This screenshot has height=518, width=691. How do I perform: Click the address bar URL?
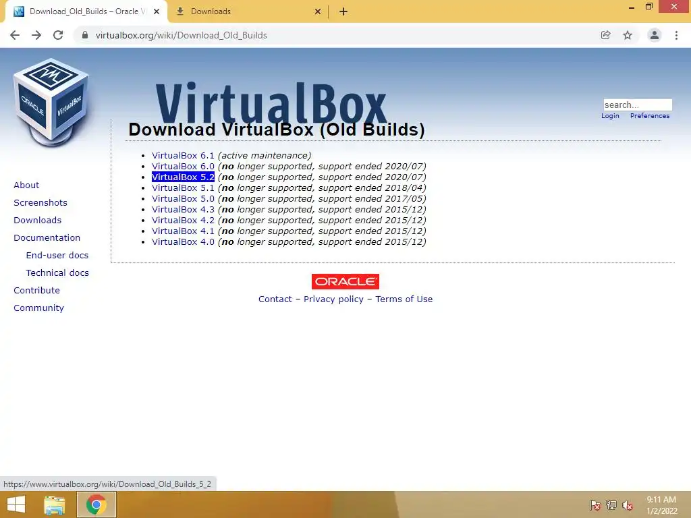(181, 35)
